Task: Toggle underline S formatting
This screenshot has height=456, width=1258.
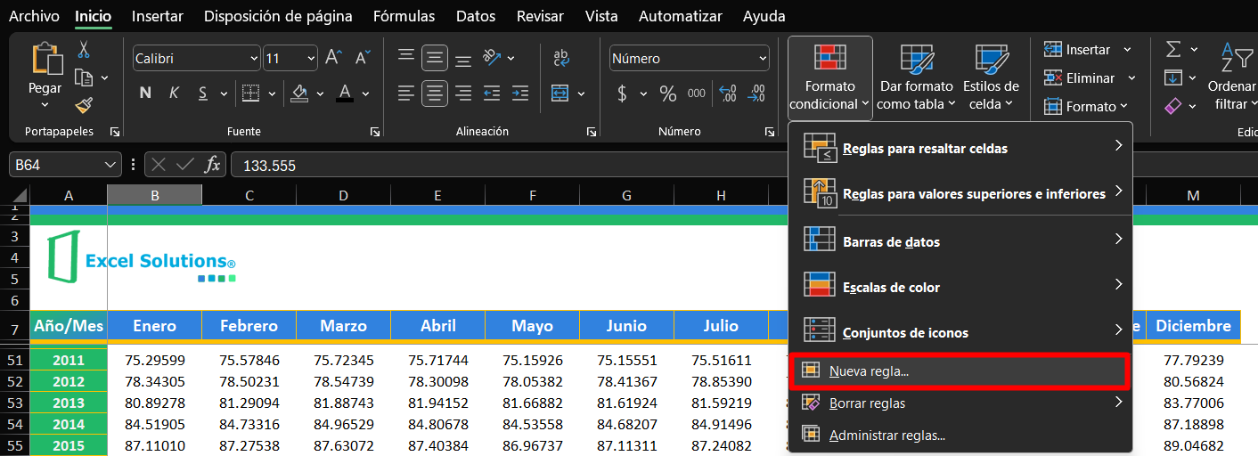Action: coord(202,93)
